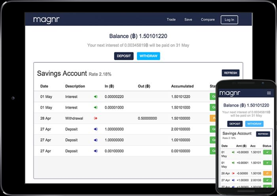Click red outgoing arrow in the Withdrawal row
The image size is (277, 196).
click(96, 118)
